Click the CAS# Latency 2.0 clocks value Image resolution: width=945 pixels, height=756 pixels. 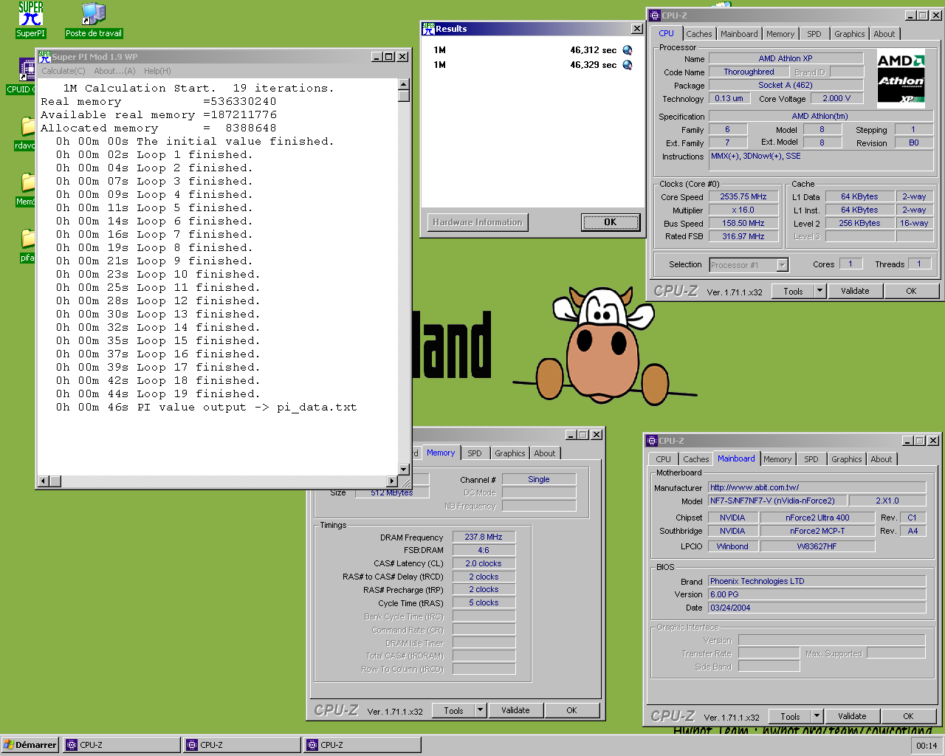[484, 563]
